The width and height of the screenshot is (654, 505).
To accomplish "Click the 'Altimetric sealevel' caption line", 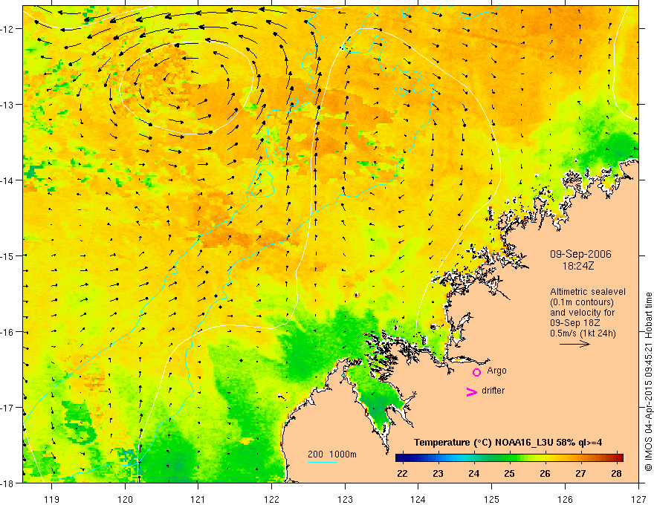I will [588, 292].
